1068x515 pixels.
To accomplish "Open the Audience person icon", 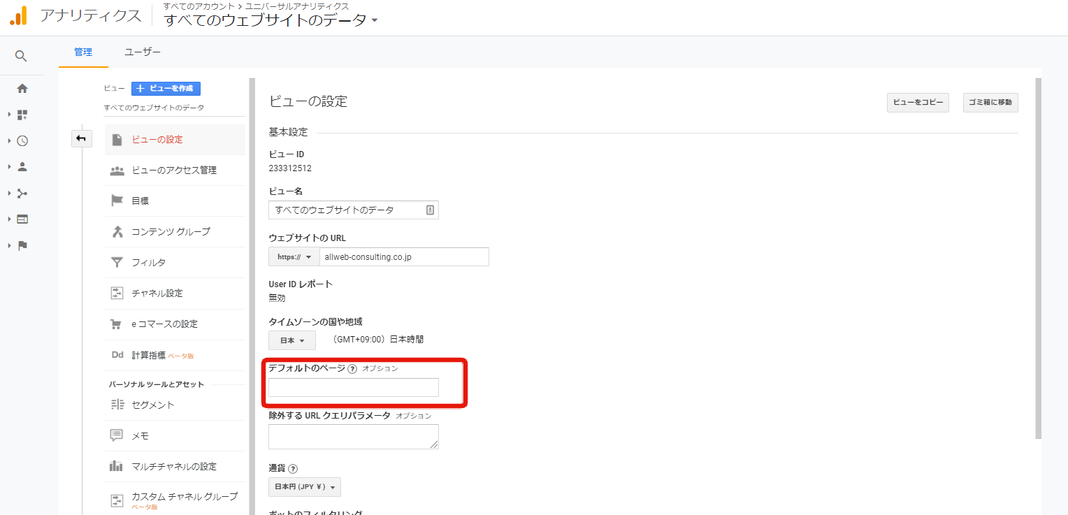I will pyautogui.click(x=22, y=167).
